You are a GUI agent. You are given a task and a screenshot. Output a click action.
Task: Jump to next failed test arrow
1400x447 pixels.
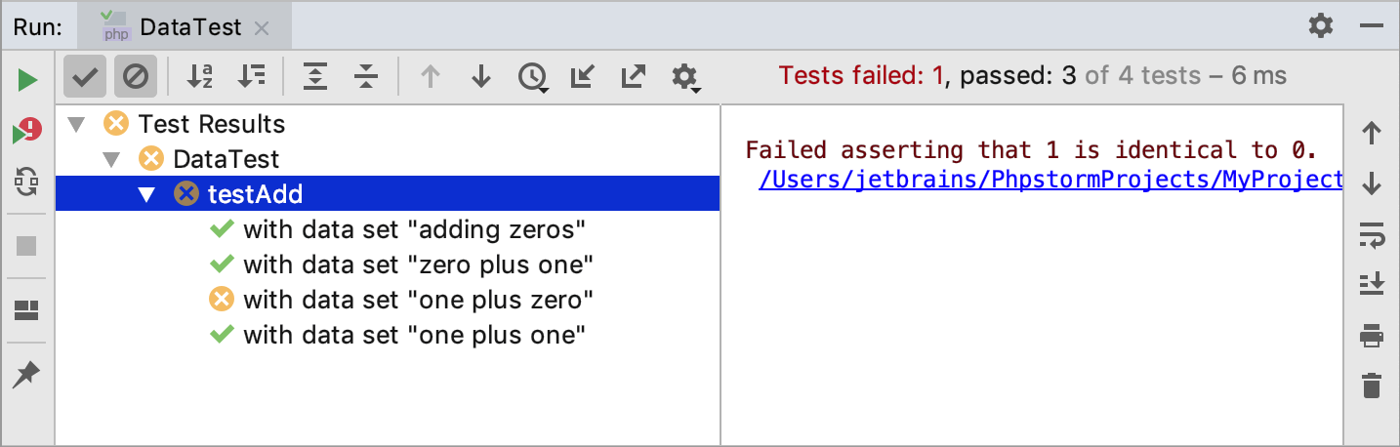click(x=481, y=76)
